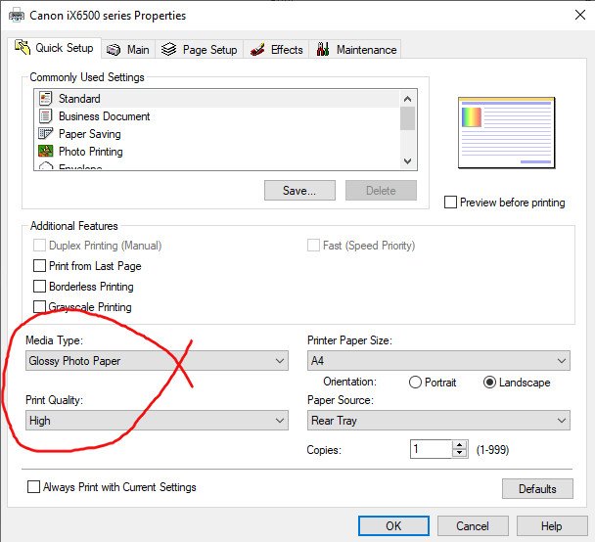Open the Print Quality dropdown
Image resolution: width=595 pixels, height=542 pixels.
[x=157, y=421]
